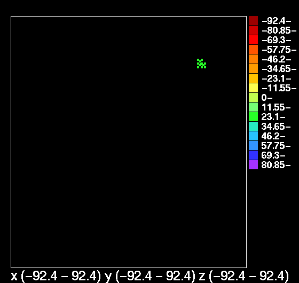Choose the blue 57.75 legend swatch
The width and height of the screenshot is (299, 283).
pos(253,145)
